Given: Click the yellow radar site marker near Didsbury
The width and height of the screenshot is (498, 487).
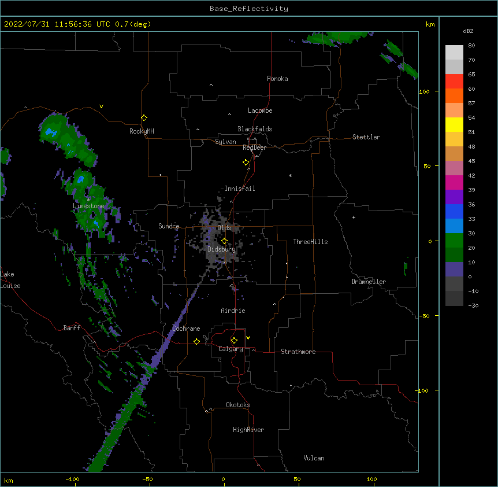Looking at the screenshot, I should 224,241.
